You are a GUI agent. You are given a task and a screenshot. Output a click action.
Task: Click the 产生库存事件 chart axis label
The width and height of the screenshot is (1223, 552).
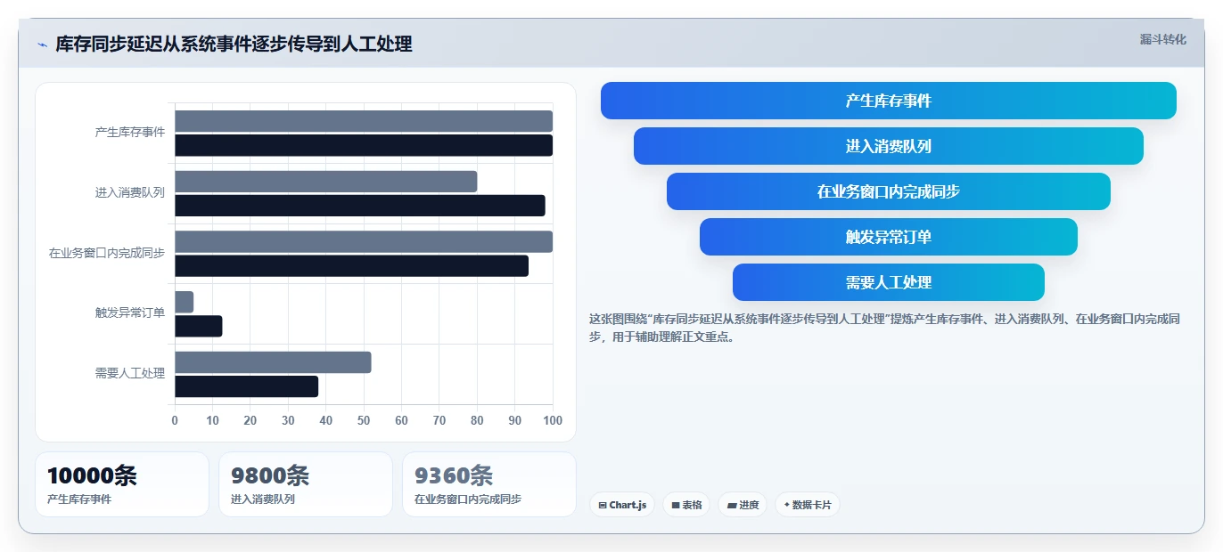pos(130,132)
